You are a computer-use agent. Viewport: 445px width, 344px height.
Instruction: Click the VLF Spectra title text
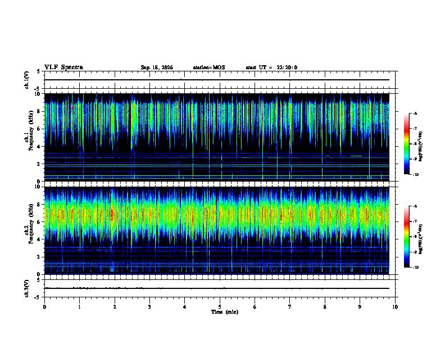coord(63,67)
